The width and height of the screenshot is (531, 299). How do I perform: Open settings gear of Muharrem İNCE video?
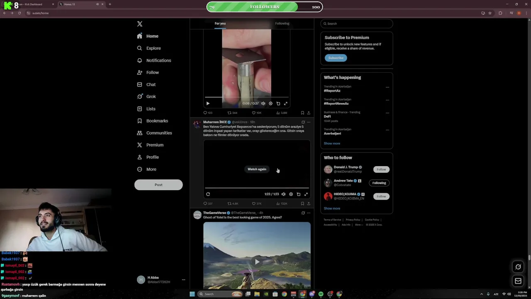click(291, 194)
